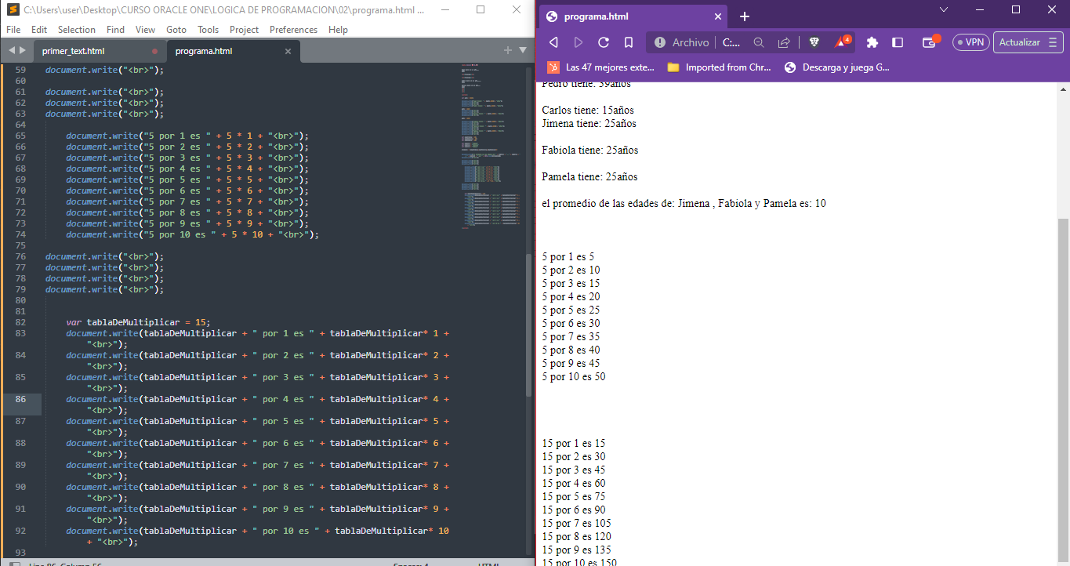
Task: Open the Tools menu
Action: 208,29
